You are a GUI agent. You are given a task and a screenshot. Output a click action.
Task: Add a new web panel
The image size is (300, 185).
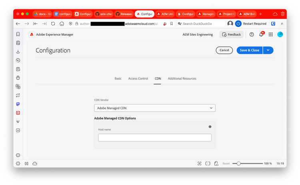(x=18, y=130)
